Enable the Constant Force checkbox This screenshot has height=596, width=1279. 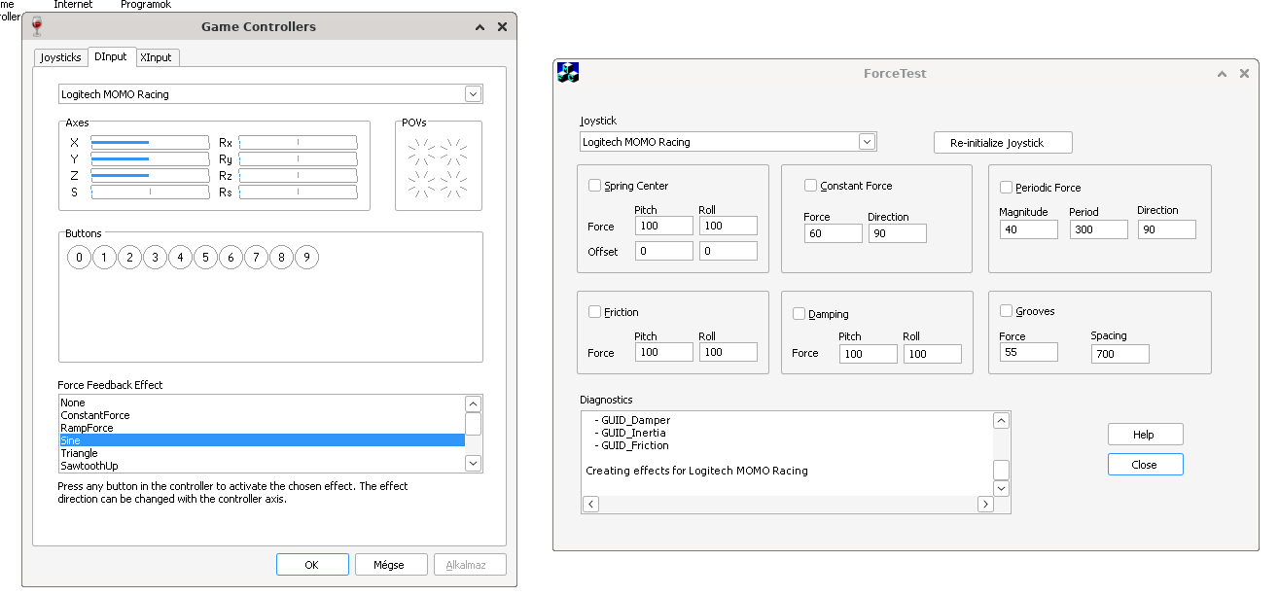(x=810, y=185)
